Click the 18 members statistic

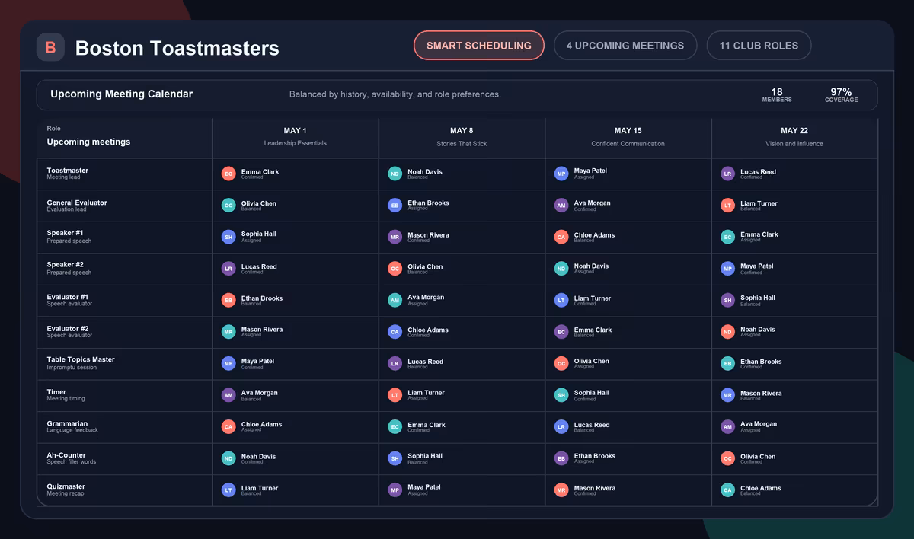(x=776, y=94)
